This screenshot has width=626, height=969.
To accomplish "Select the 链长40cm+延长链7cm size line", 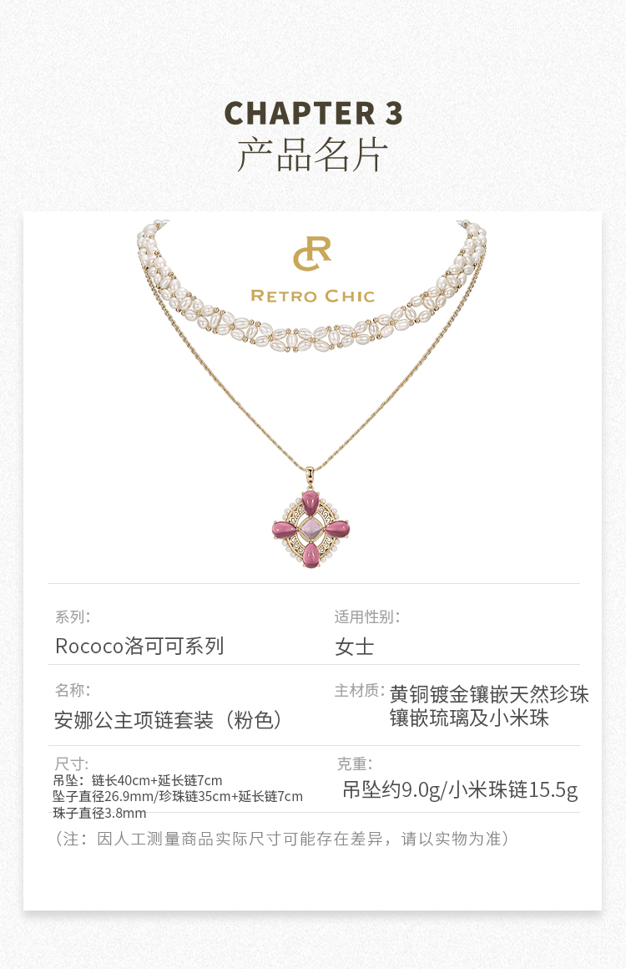I will point(157,780).
